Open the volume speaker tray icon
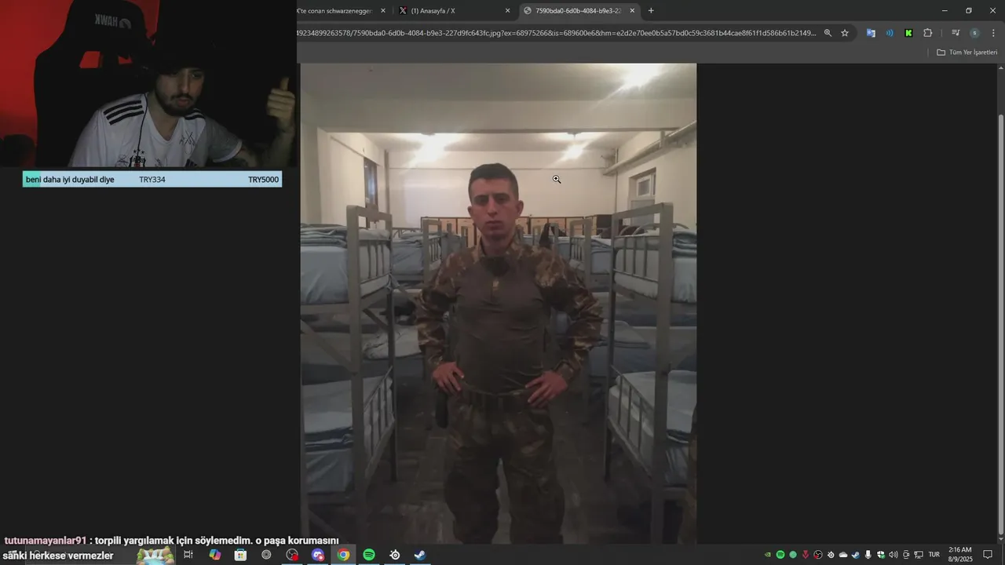The height and width of the screenshot is (565, 1005). (x=894, y=555)
